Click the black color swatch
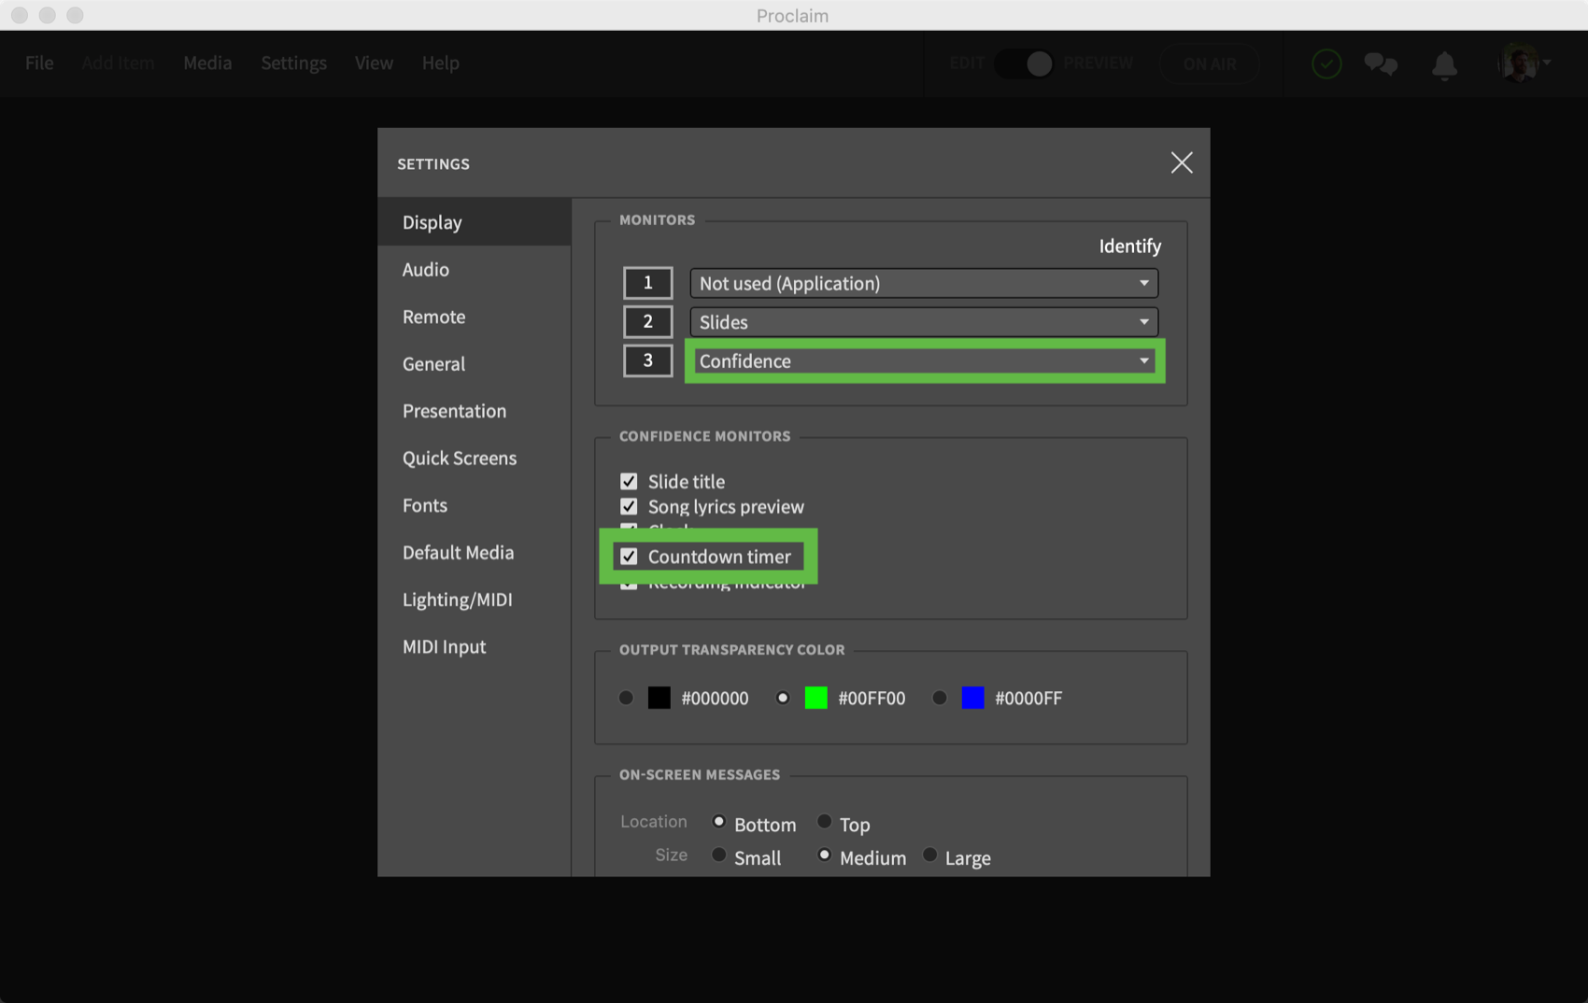This screenshot has width=1588, height=1003. [x=659, y=698]
